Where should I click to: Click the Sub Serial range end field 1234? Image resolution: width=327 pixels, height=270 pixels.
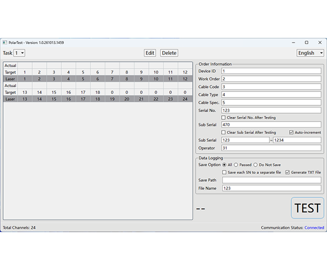[297, 140]
